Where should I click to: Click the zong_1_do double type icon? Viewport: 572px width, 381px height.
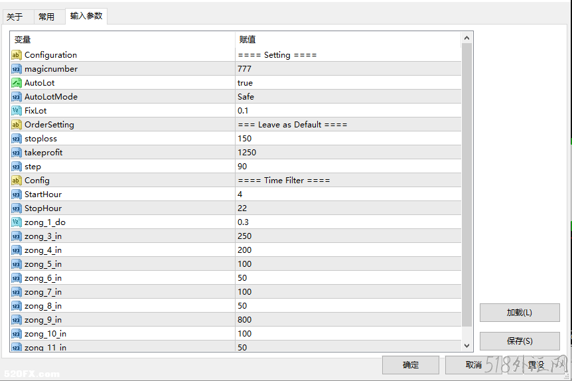[x=17, y=222]
